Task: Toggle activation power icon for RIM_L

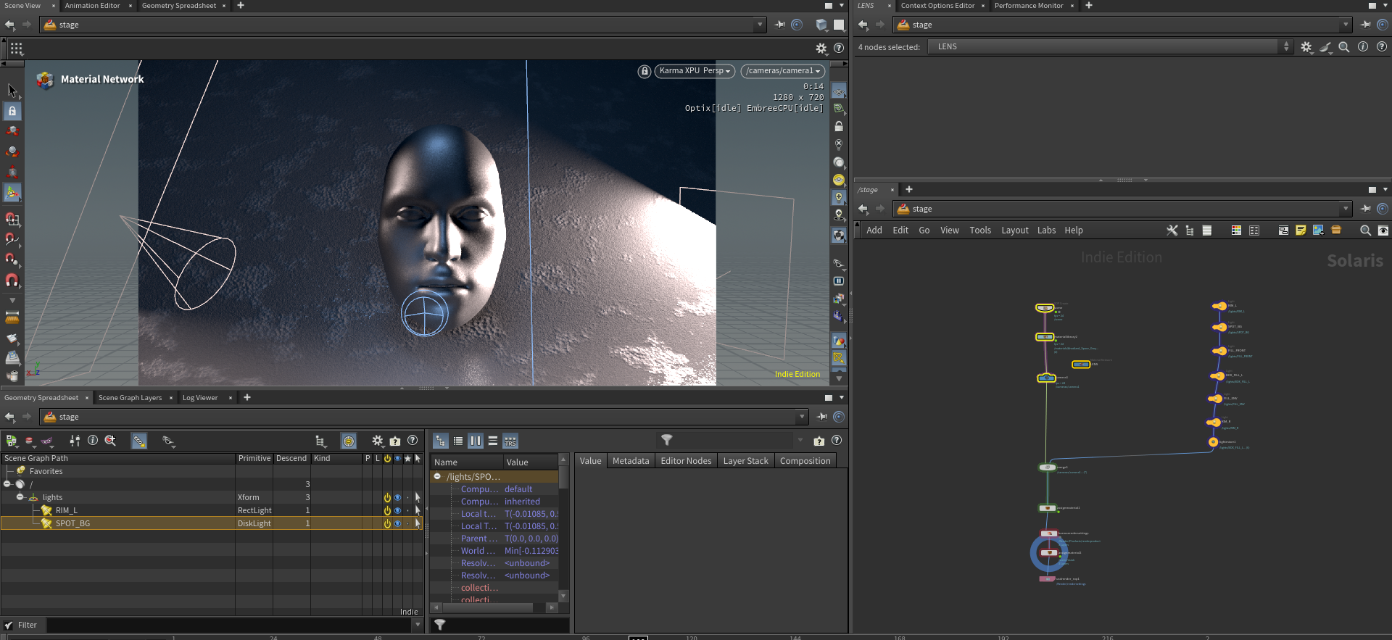Action: click(387, 510)
